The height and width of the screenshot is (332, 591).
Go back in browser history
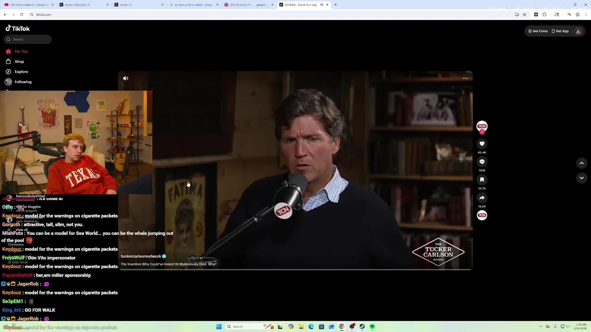click(5, 14)
